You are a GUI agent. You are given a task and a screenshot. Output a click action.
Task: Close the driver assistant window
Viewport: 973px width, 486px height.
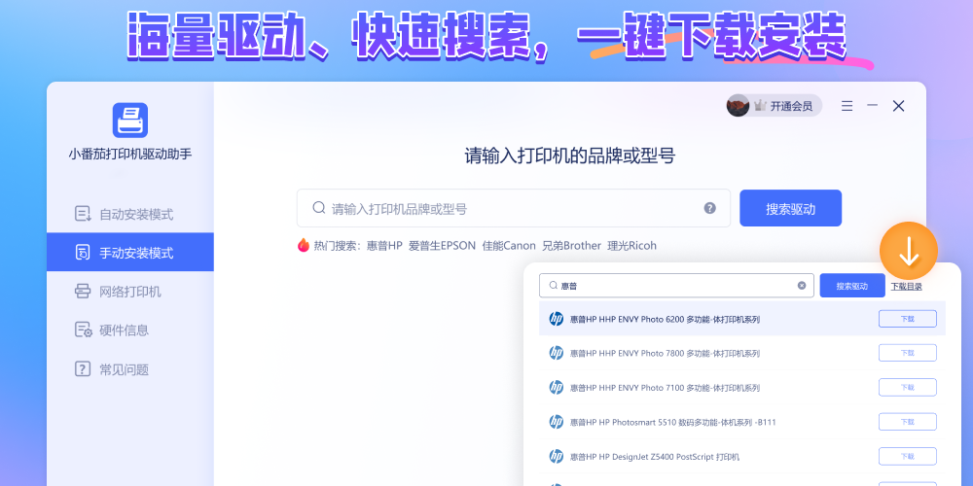tap(898, 106)
